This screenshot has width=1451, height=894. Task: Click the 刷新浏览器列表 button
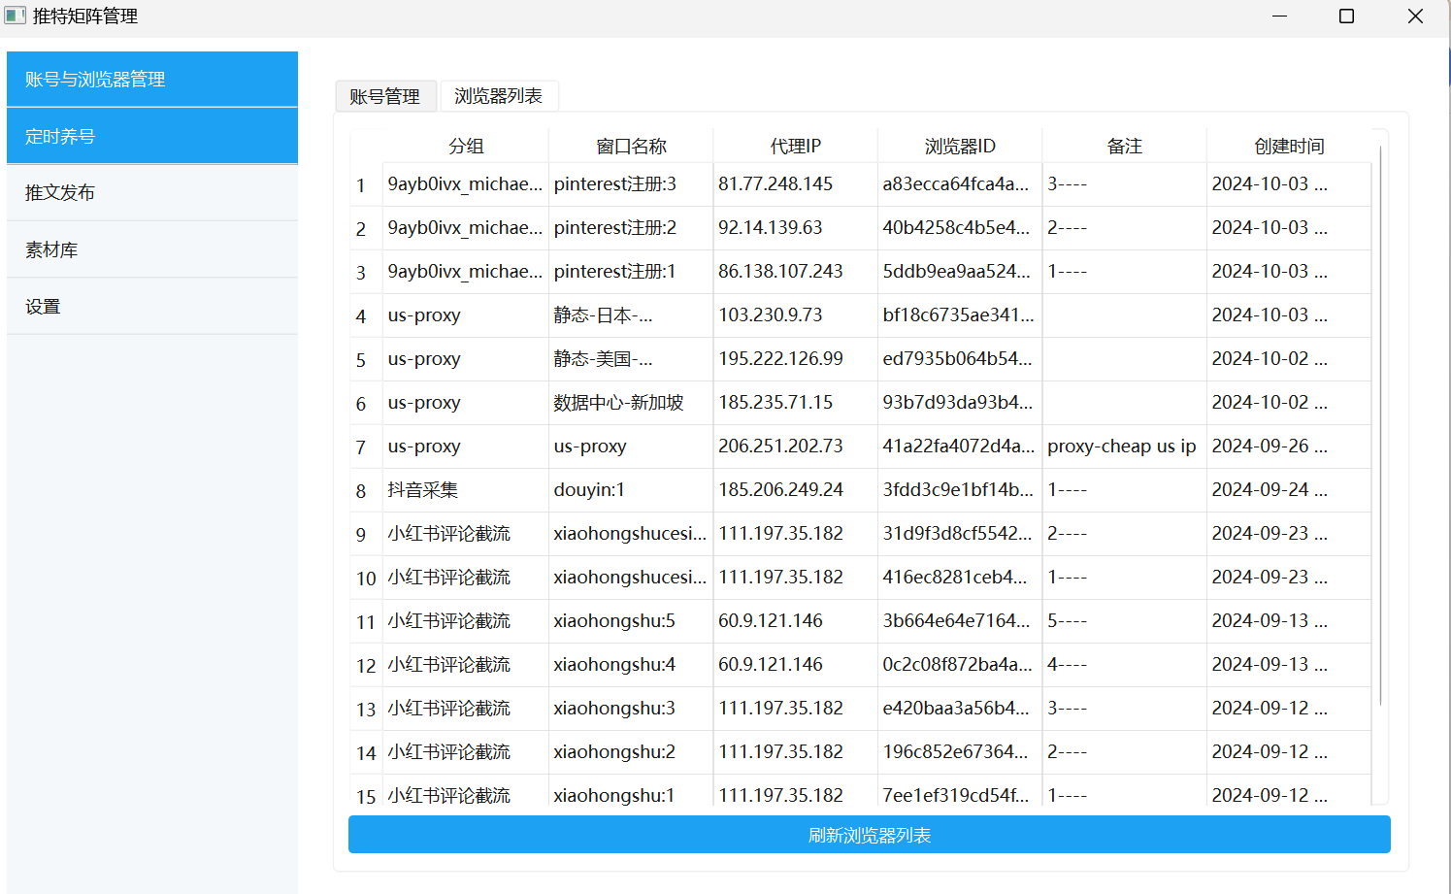(x=869, y=835)
